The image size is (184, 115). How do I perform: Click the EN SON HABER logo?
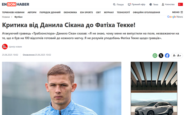15,4
